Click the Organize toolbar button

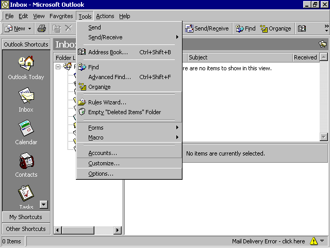[275, 28]
